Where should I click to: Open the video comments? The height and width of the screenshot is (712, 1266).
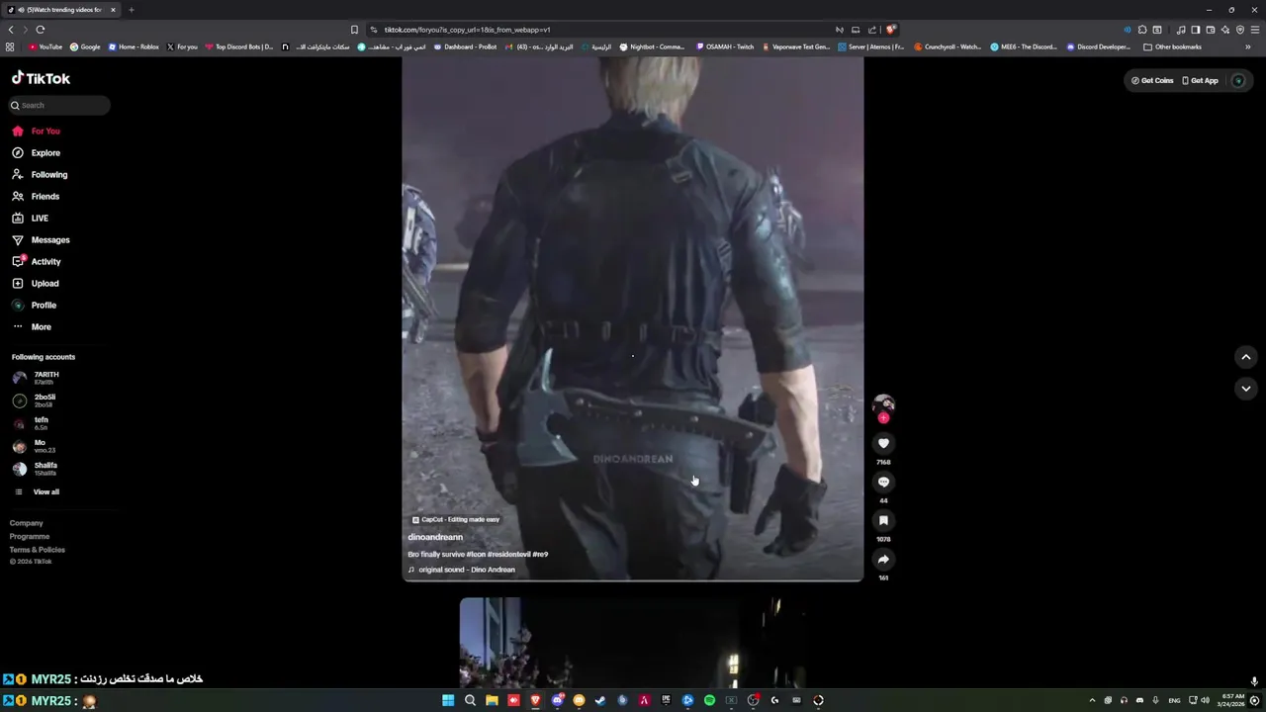883,482
